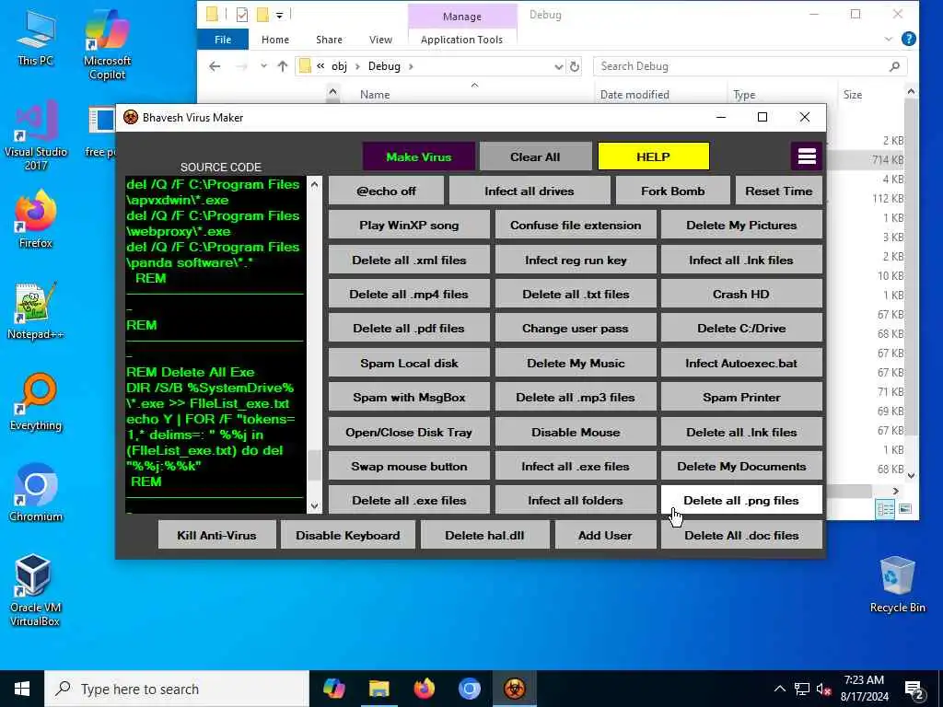Open the network status tray icon
The width and height of the screenshot is (943, 707).
click(x=802, y=689)
